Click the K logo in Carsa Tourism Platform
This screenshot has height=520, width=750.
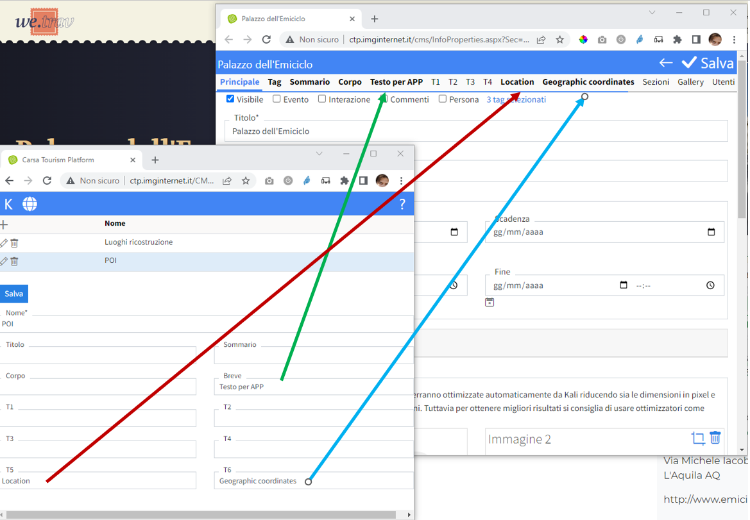tap(8, 204)
